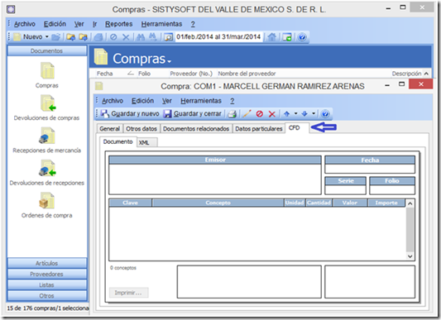The width and height of the screenshot is (441, 320).
Task: Open the Reportes menu
Action: pyautogui.click(x=118, y=24)
